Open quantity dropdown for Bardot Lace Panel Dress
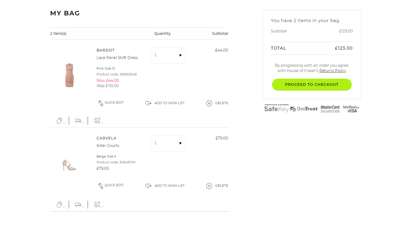Image resolution: width=407 pixels, height=237 pixels. click(168, 56)
